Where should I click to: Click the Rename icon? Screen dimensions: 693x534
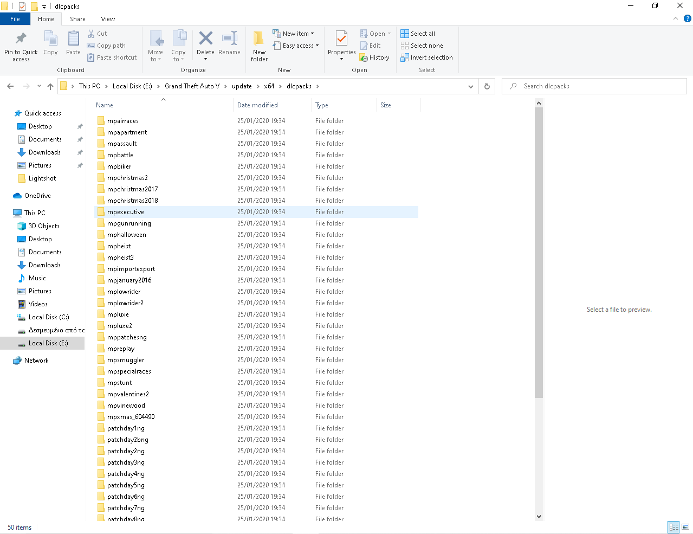tap(230, 38)
